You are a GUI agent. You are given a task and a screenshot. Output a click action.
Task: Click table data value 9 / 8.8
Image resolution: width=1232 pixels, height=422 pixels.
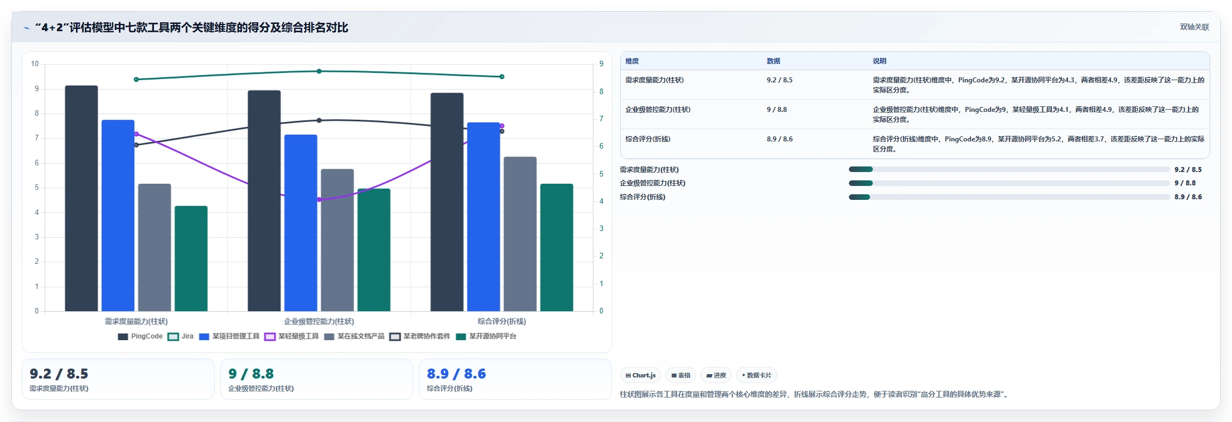point(776,110)
